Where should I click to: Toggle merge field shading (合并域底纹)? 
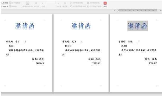(x=15, y=3)
